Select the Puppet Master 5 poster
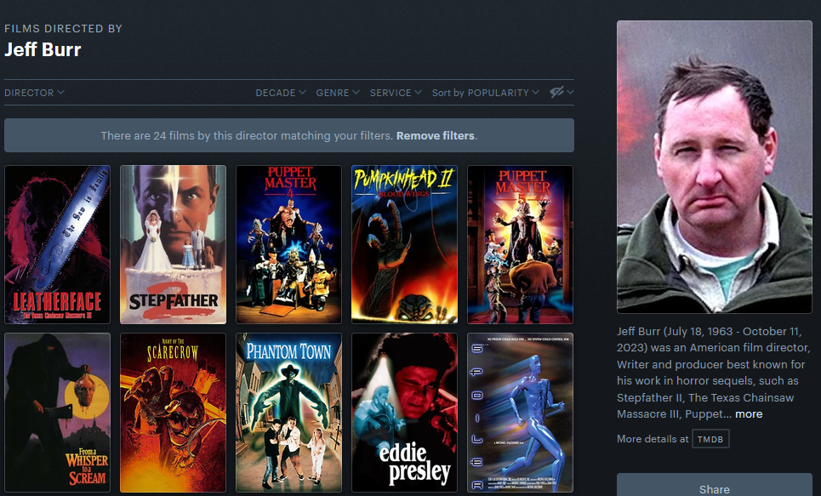The image size is (821, 496). [521, 244]
